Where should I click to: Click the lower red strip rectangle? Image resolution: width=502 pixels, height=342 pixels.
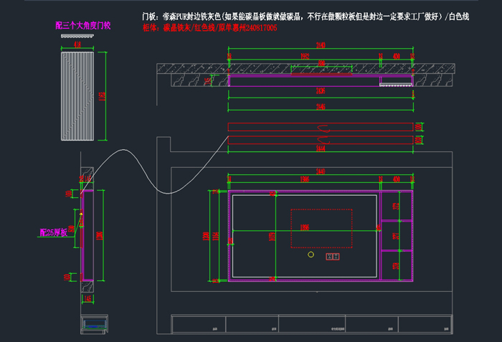pos(321,140)
